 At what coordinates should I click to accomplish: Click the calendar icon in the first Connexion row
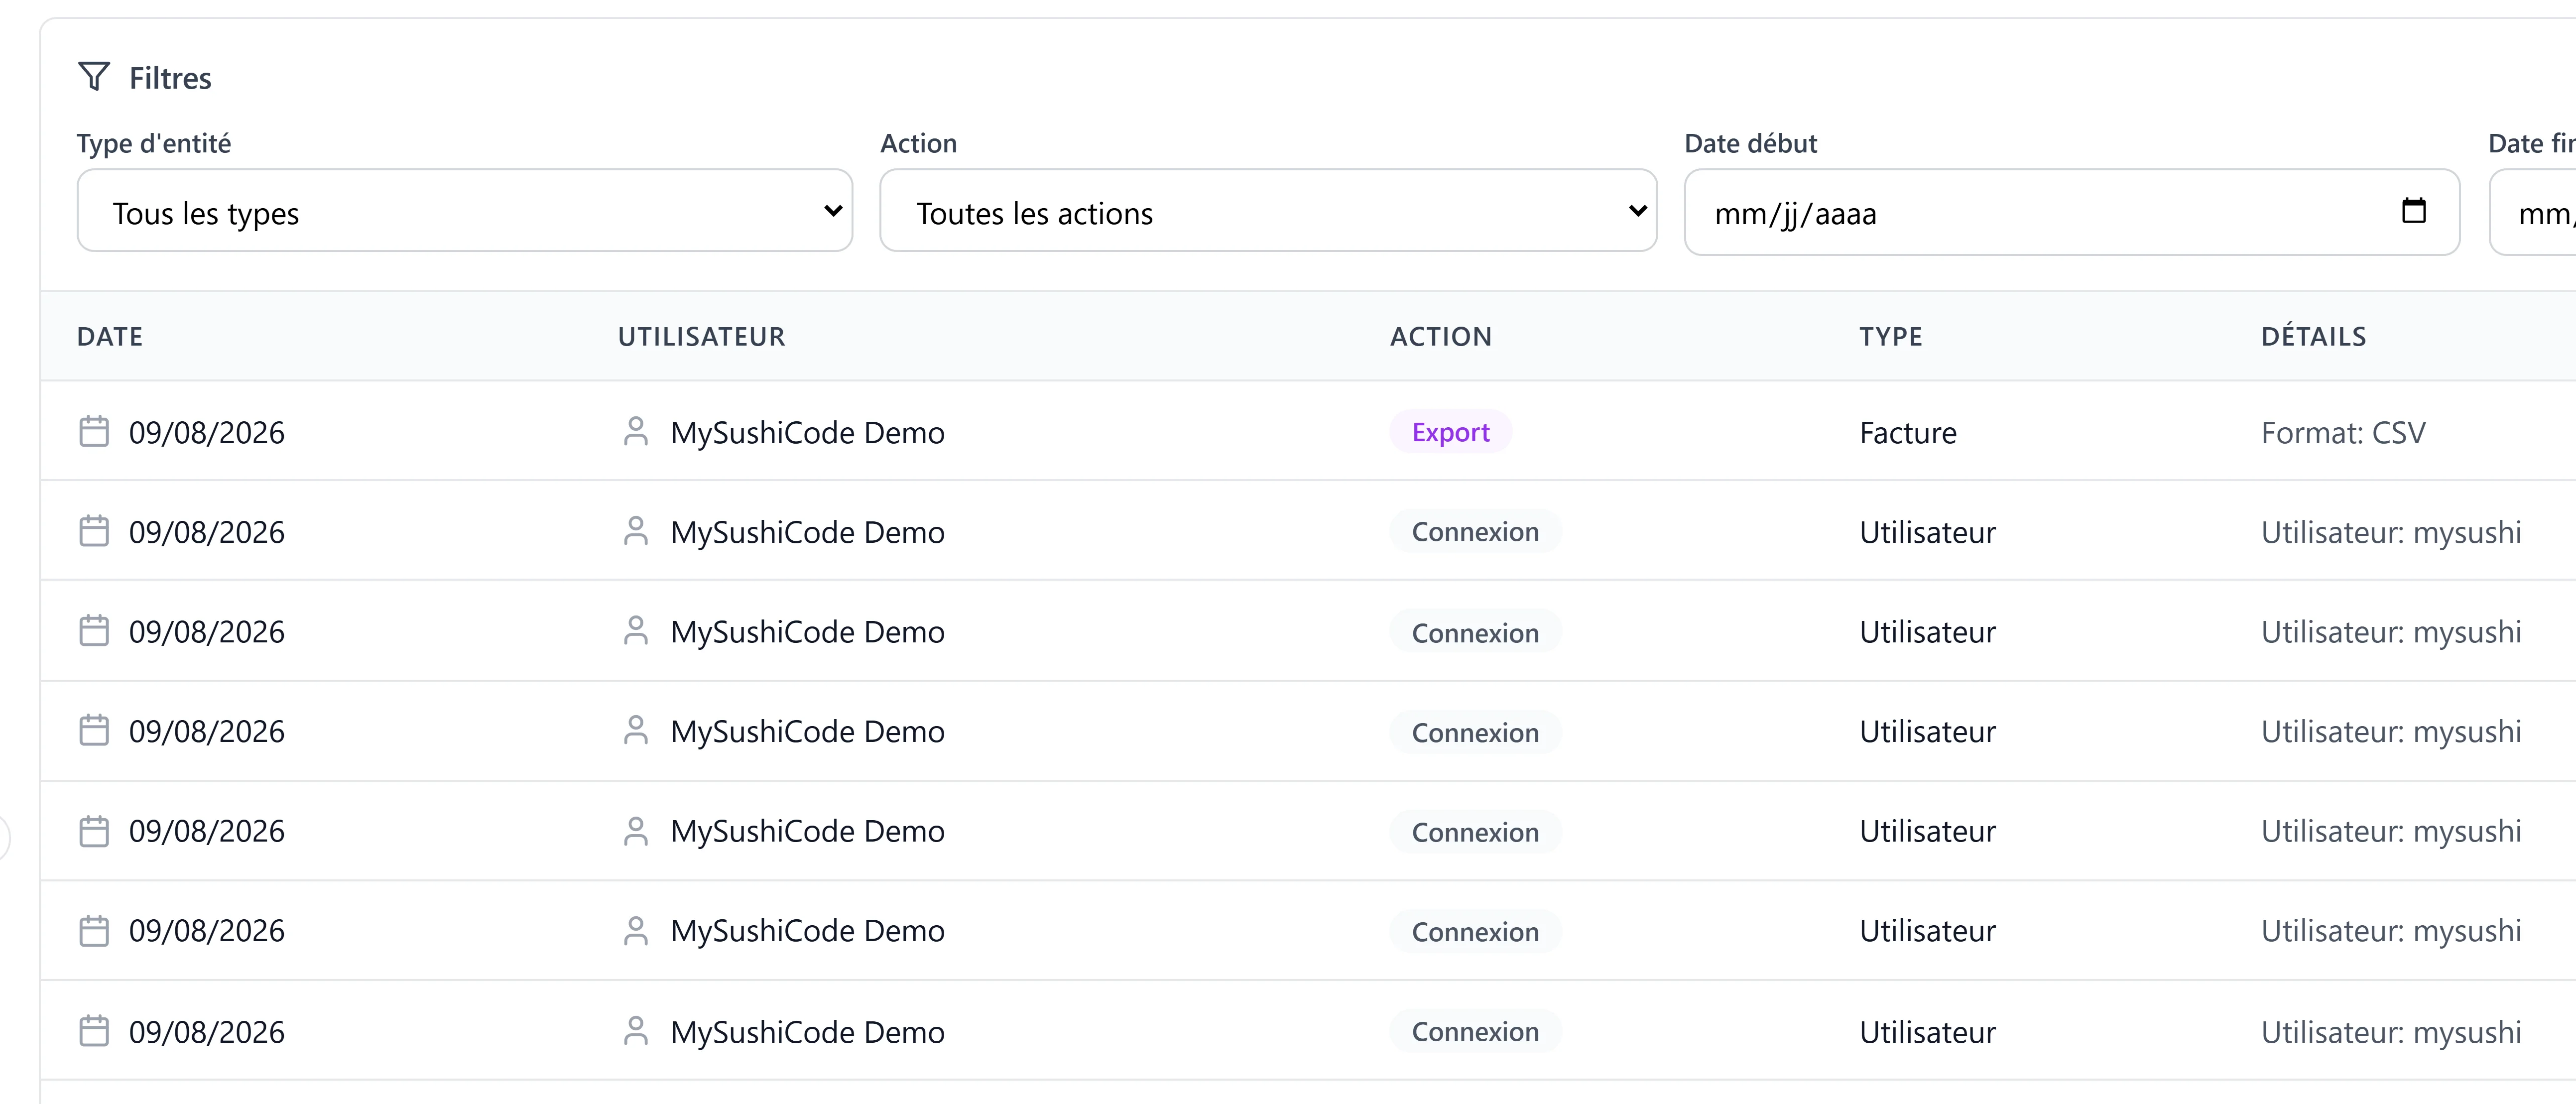click(x=94, y=531)
